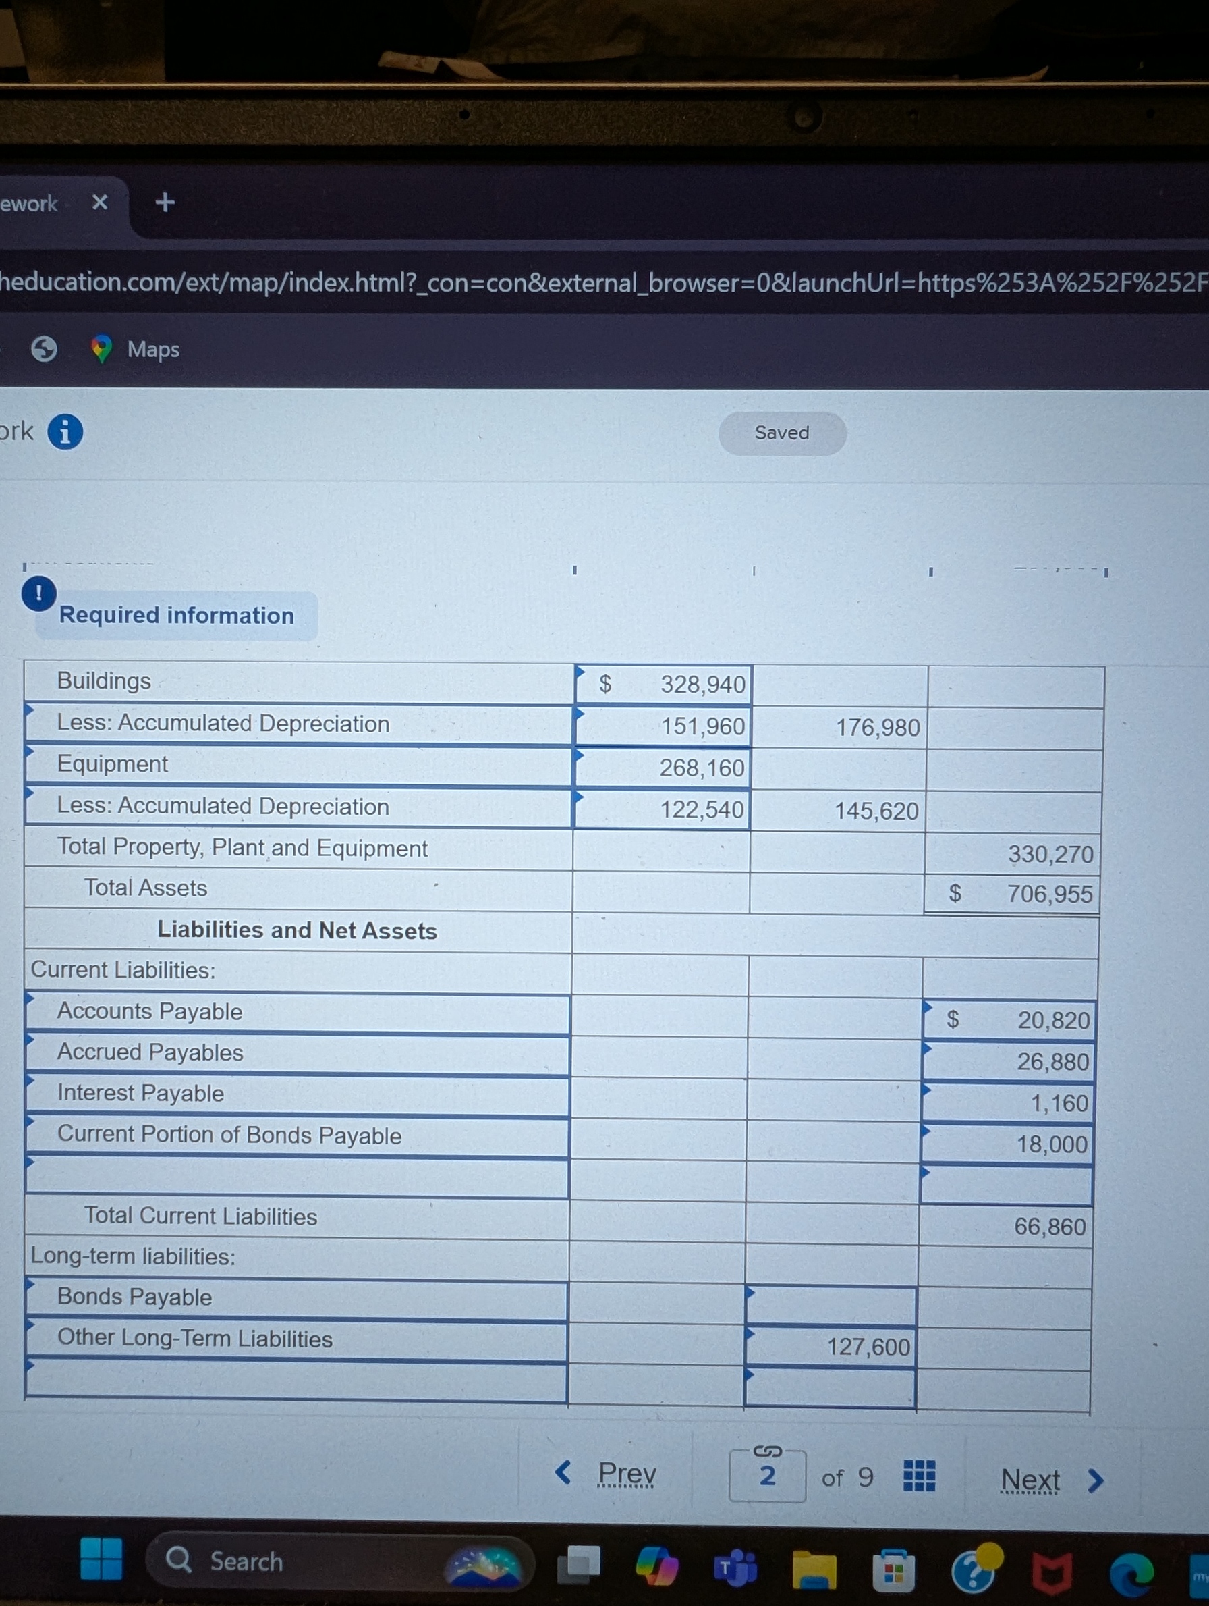The width and height of the screenshot is (1209, 1606).
Task: Open Task View from the taskbar
Action: 579,1564
